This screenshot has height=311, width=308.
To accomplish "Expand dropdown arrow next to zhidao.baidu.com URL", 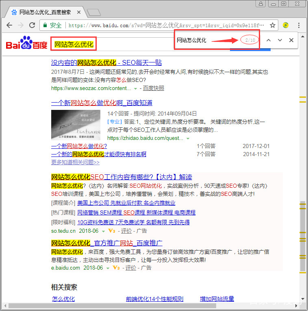I will 188,138.
